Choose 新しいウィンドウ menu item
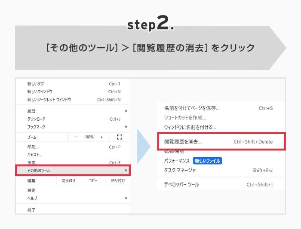 (x=40, y=92)
